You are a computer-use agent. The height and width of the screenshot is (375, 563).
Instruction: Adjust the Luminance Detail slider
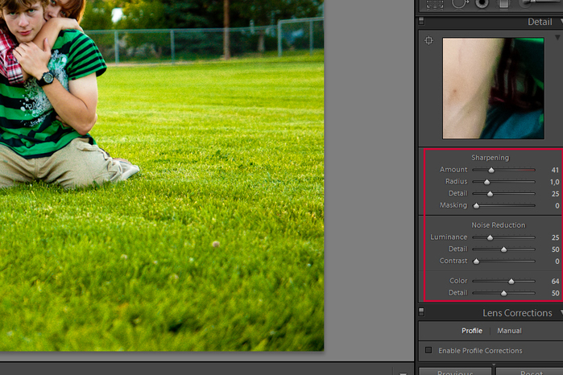503,249
